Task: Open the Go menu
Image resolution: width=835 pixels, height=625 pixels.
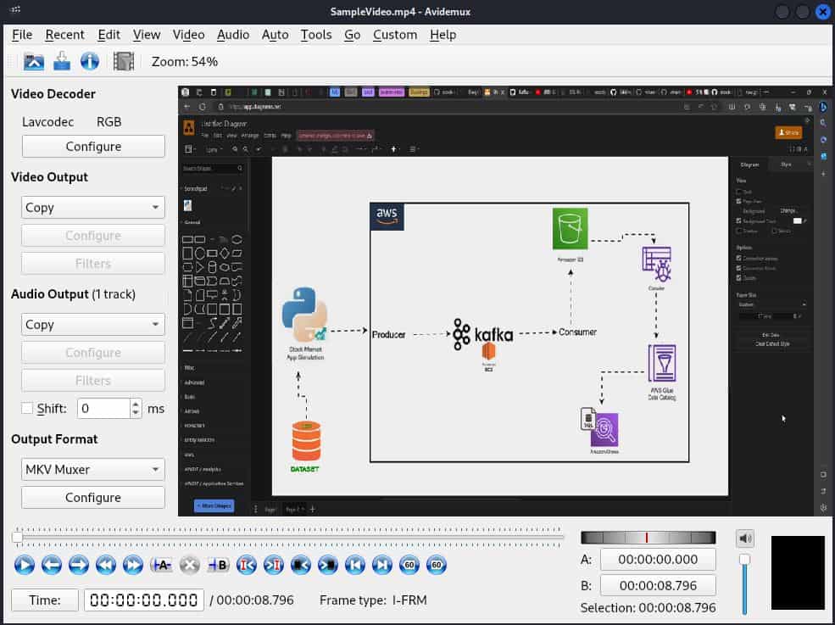Action: pyautogui.click(x=353, y=35)
